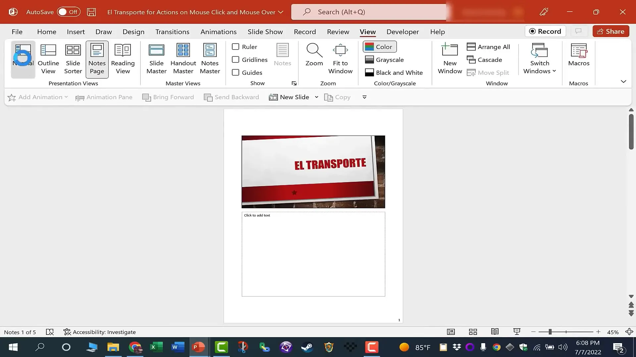The image size is (636, 357).
Task: Click Fit to Window
Action: (x=341, y=59)
